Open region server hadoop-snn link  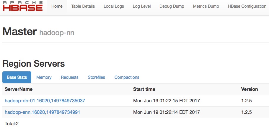coord(43,112)
